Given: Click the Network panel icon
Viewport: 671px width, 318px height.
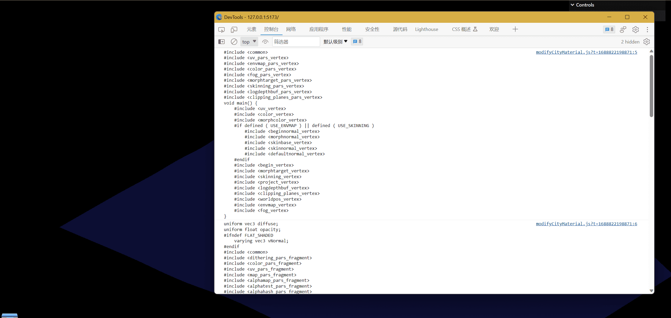Looking at the screenshot, I should coord(291,29).
